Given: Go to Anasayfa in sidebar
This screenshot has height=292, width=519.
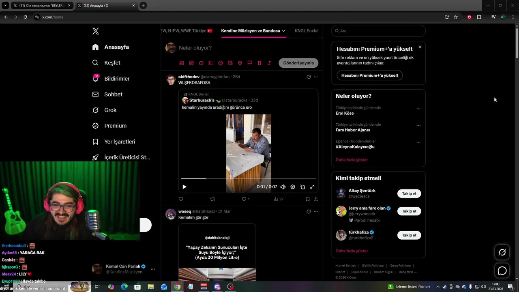Looking at the screenshot, I should [111, 47].
